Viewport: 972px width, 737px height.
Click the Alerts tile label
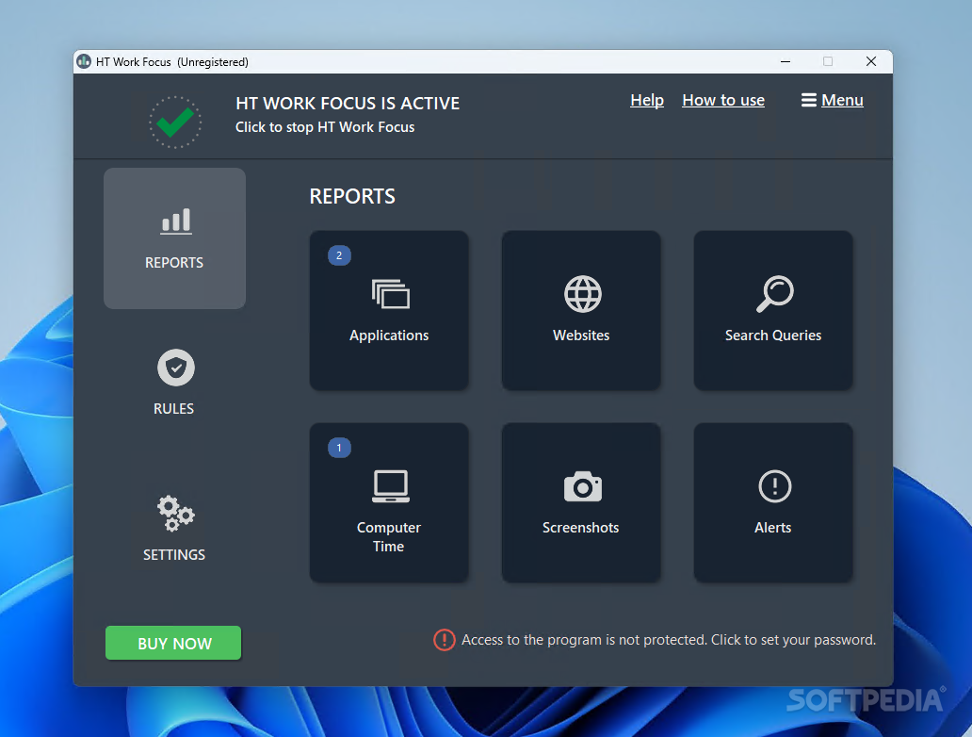pyautogui.click(x=773, y=528)
